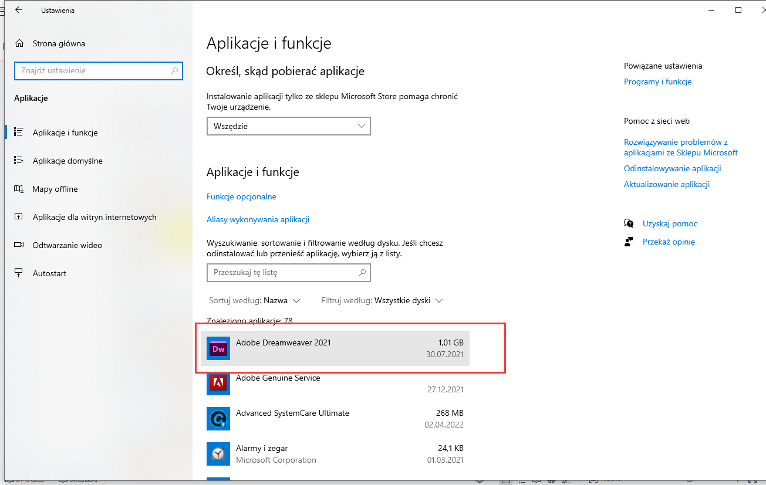Click the Aplikacje i funkcje sidebar icon

(x=19, y=133)
